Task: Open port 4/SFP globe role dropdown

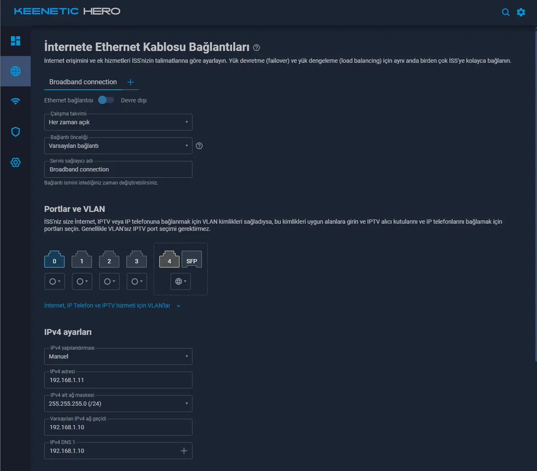Action: tap(181, 281)
